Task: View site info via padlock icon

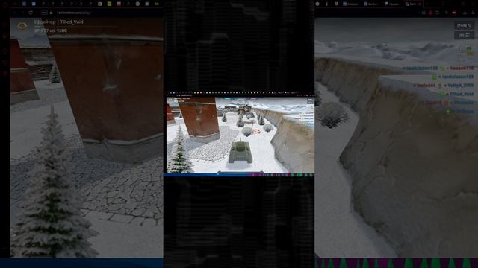Action: click(x=52, y=13)
